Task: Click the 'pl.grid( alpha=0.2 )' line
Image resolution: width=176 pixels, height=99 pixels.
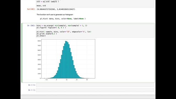Action: point(47,34)
